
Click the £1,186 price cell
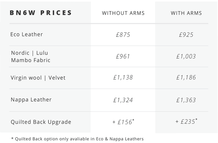pos(186,78)
